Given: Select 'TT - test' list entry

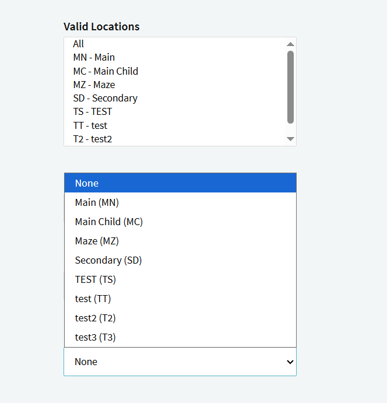Looking at the screenshot, I should click(x=90, y=125).
